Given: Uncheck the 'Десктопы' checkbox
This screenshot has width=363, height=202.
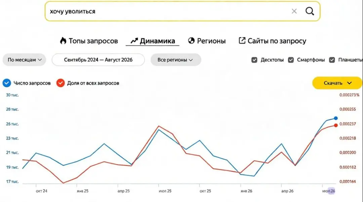Looking at the screenshot, I should click(x=254, y=60).
